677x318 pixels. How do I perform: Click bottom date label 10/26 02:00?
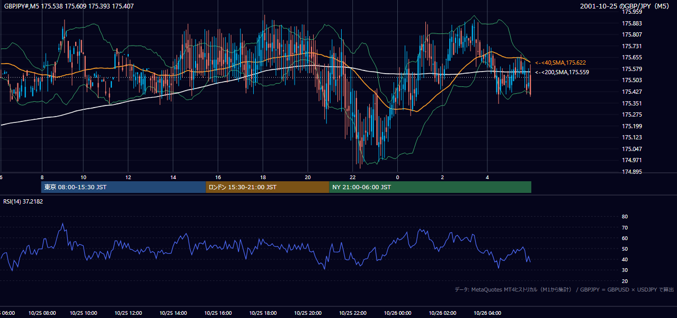point(442,313)
